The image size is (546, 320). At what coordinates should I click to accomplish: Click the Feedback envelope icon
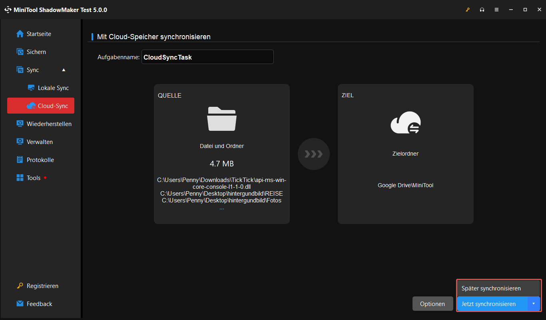(20, 304)
